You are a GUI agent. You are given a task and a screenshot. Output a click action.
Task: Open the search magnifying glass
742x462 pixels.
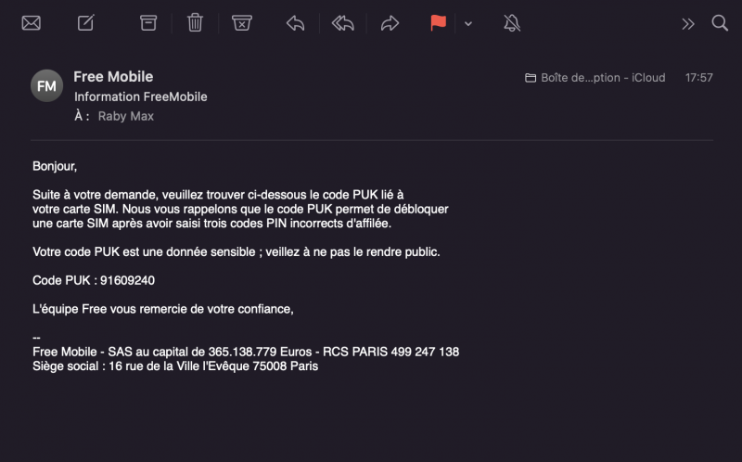720,23
